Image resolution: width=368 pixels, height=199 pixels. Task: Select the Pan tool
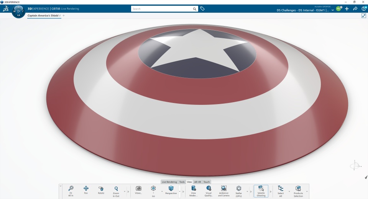click(x=86, y=190)
